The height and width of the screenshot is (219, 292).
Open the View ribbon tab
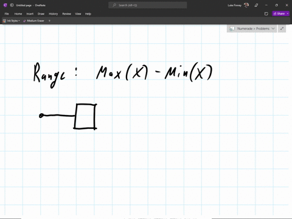[x=78, y=14]
